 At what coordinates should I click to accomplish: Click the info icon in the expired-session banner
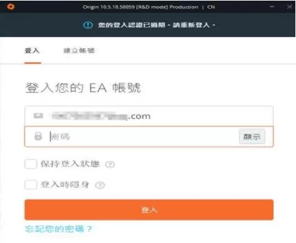pyautogui.click(x=88, y=25)
